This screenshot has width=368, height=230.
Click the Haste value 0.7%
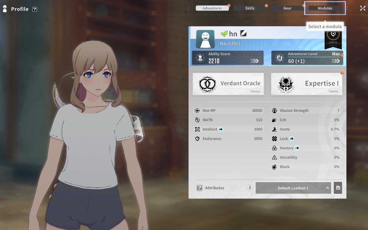tap(335, 130)
